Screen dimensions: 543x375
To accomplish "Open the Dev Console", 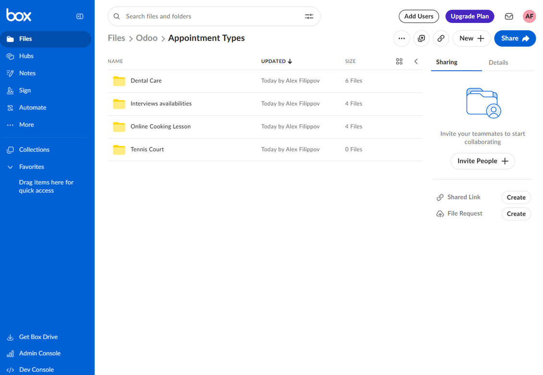I will pos(36,369).
